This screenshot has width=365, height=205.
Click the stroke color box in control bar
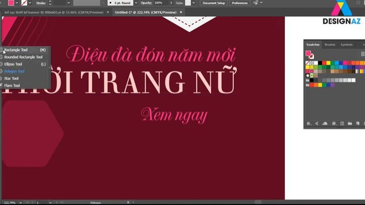tap(24, 3)
